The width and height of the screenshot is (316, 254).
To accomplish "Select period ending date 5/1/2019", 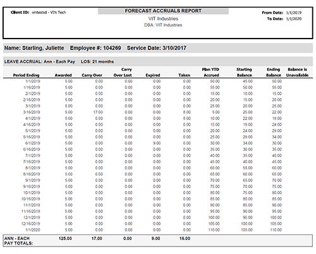I will [x=33, y=131].
